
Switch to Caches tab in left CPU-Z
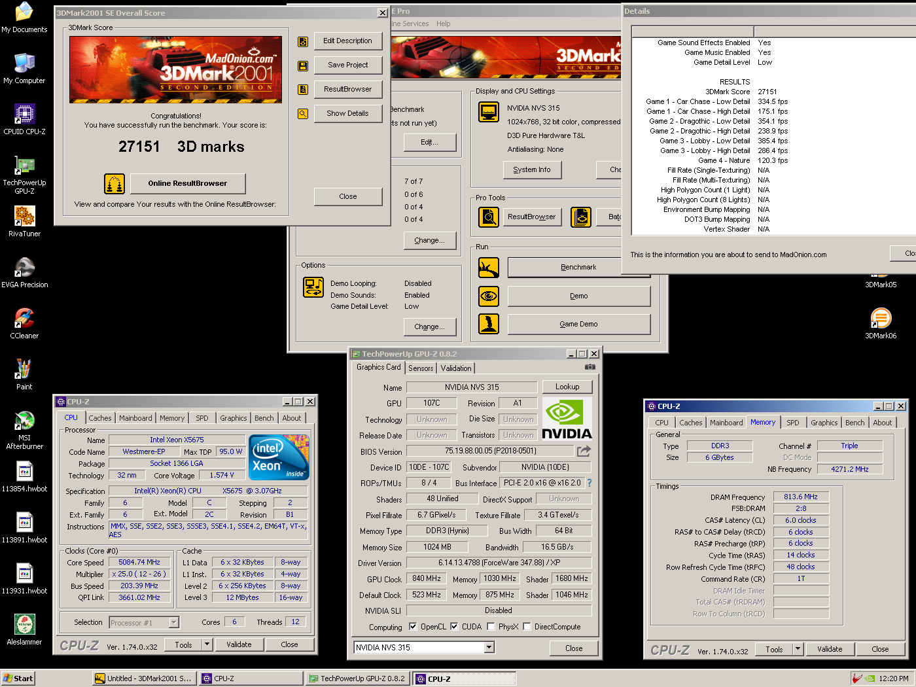[x=100, y=418]
